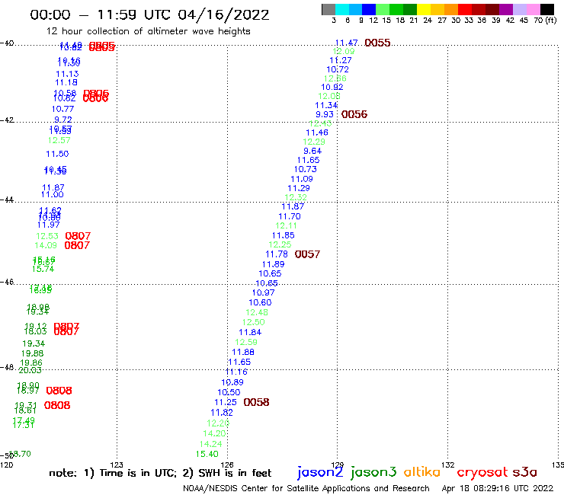Select the altika legend label

(x=422, y=471)
